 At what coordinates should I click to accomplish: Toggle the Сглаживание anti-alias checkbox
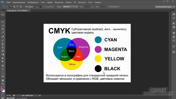[44, 7]
